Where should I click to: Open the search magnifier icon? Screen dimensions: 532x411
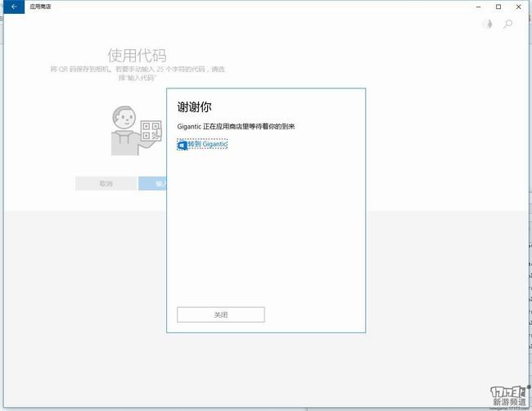click(x=507, y=24)
